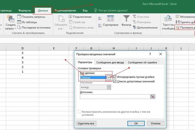Viewport: 195px width, 130px height.
Task: Open help via question mark in dialog
Action: click(150, 54)
